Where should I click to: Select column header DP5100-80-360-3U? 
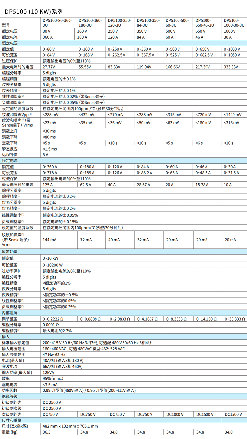pos(57,22)
